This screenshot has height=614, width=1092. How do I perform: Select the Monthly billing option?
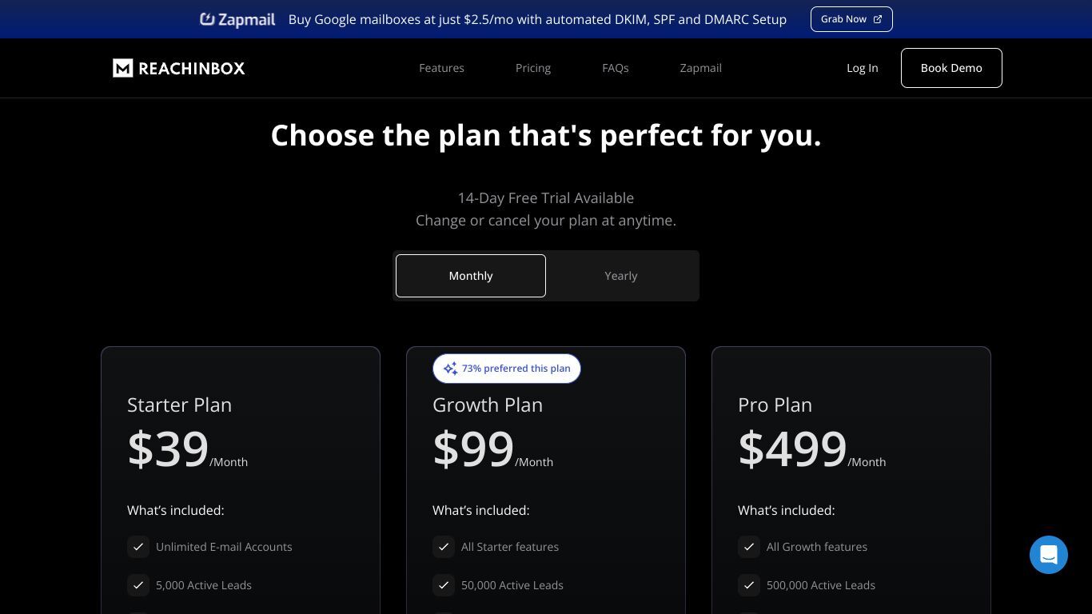coord(471,276)
